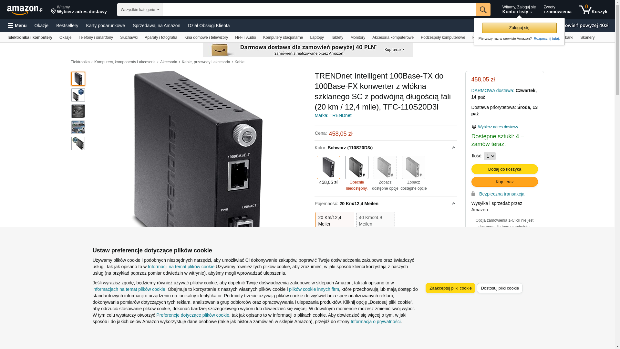Pick the second unavailable black variant swatch
This screenshot has width=620, height=349.
[x=357, y=167]
